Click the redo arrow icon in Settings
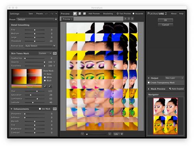The width and height of the screenshot is (194, 147). tap(52, 14)
